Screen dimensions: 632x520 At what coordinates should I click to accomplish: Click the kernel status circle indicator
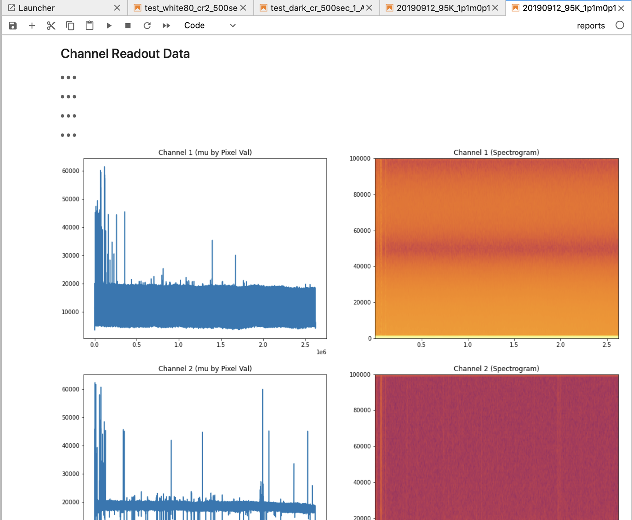coord(620,25)
